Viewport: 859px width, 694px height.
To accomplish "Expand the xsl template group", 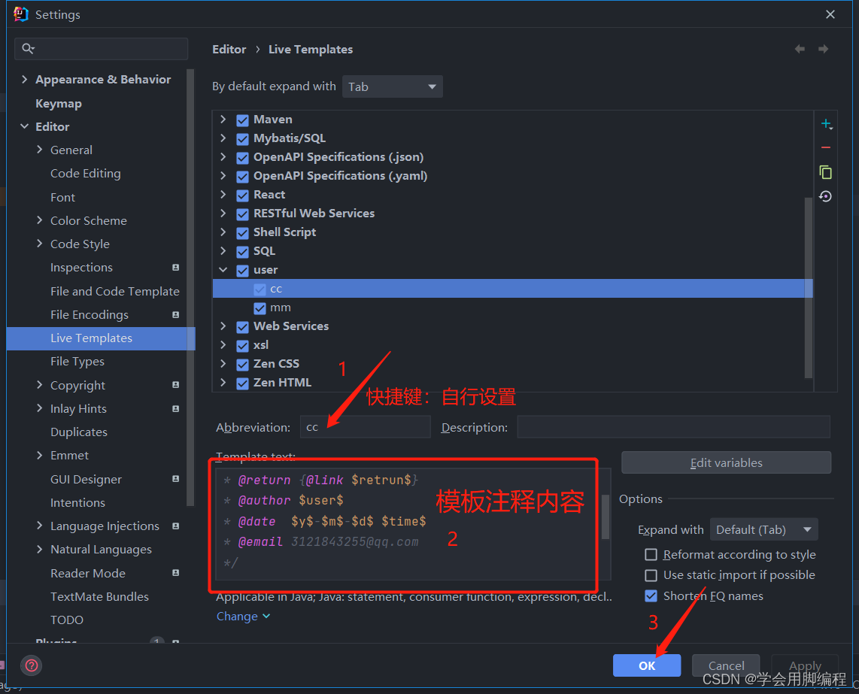I will (223, 345).
